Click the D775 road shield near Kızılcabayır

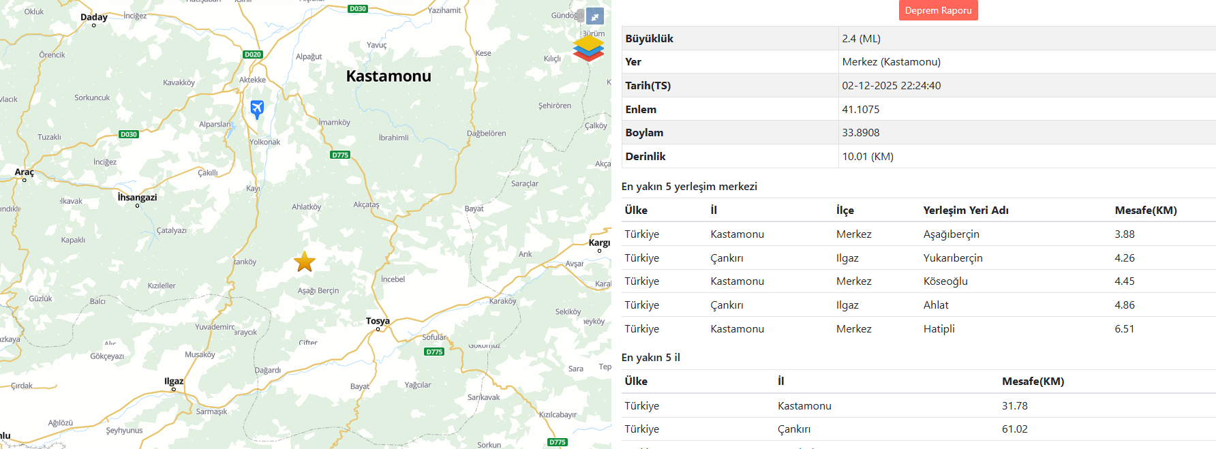(558, 442)
